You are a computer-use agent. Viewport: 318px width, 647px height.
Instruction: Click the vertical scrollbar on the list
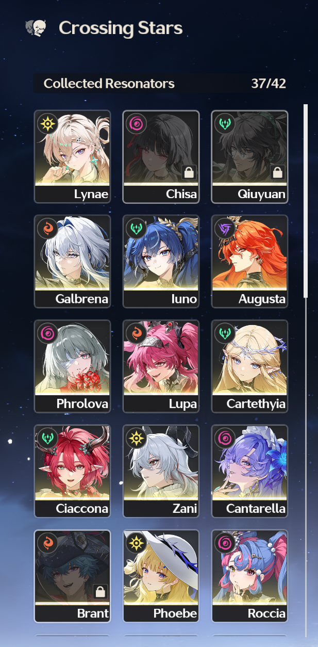click(306, 201)
